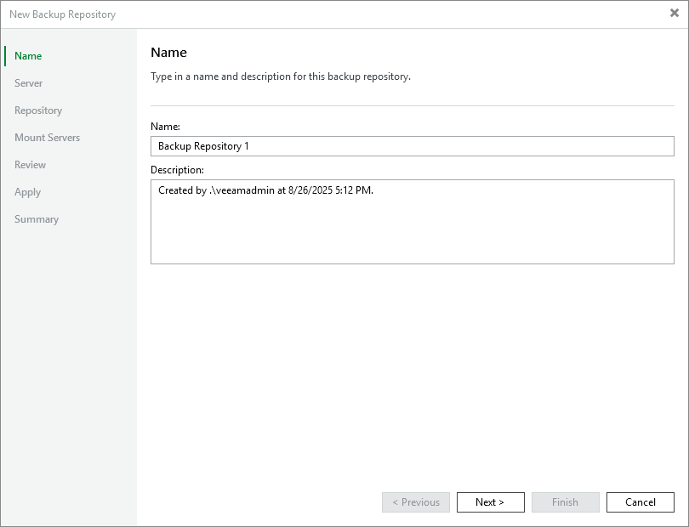Viewport: 689px width, 527px height.
Task: Select the Apply step in sidebar
Action: click(x=27, y=192)
